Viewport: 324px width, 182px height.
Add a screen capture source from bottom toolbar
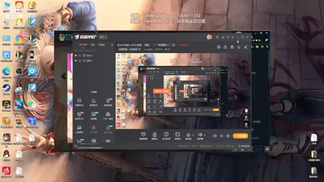point(143,136)
